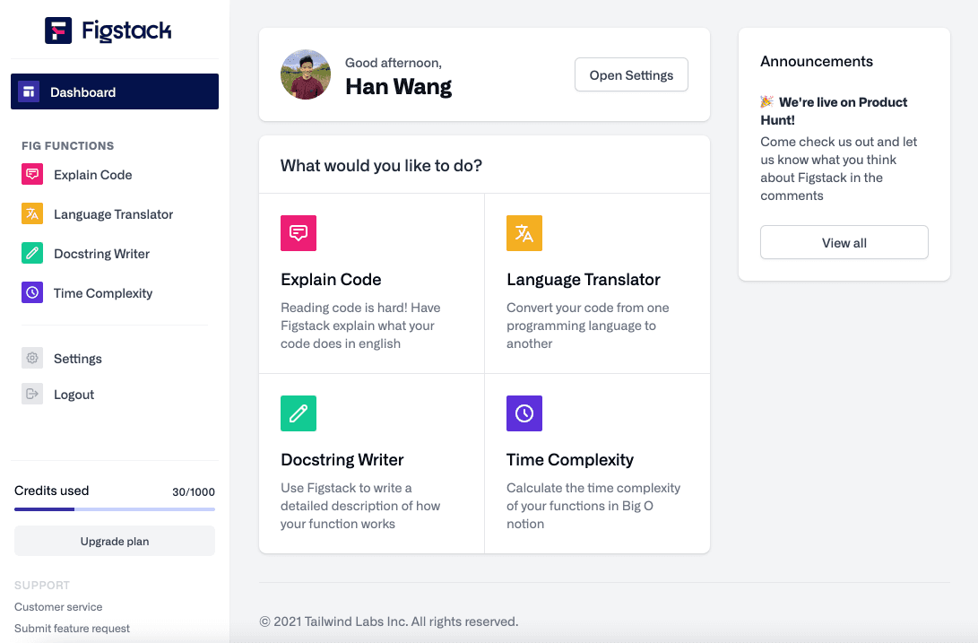Select the Language Translator card's yellow icon
This screenshot has height=643, width=978.
click(524, 233)
